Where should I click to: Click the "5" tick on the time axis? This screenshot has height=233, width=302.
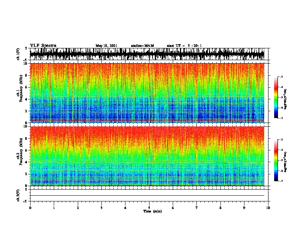[149, 208]
